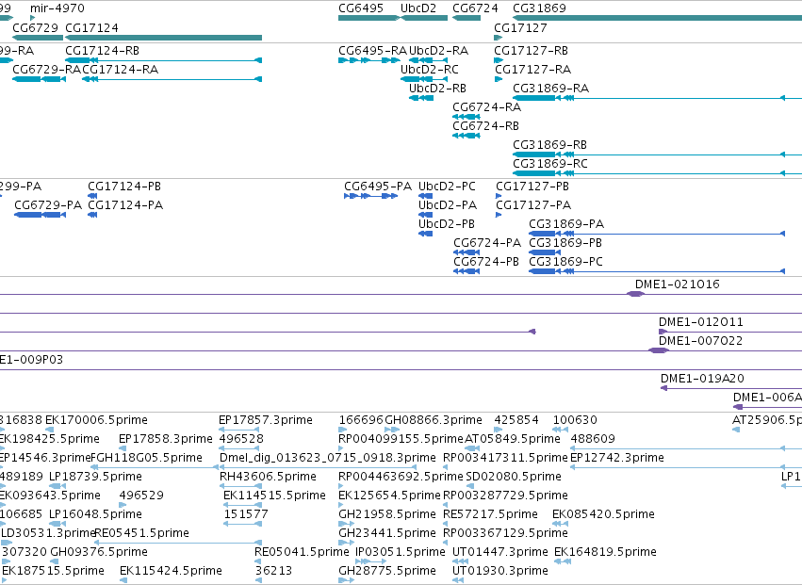Open the 'GH21958.5prime' EST label
Screen dimensions: 802x585
click(387, 514)
